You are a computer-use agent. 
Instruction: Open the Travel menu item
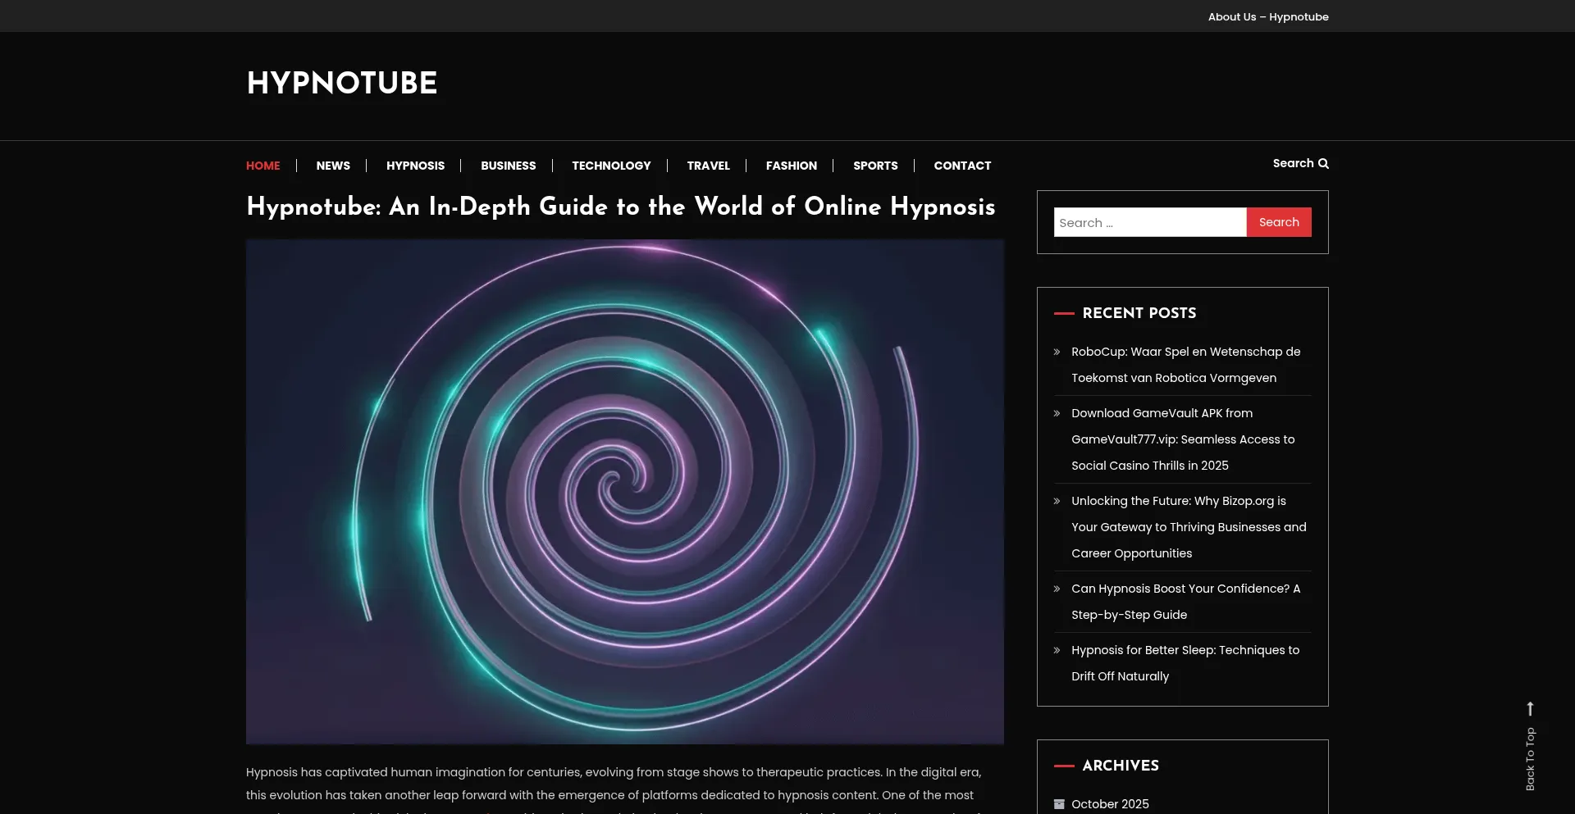(708, 166)
